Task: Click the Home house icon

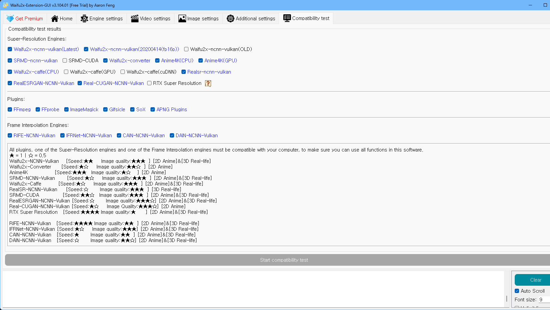Action: pyautogui.click(x=55, y=19)
